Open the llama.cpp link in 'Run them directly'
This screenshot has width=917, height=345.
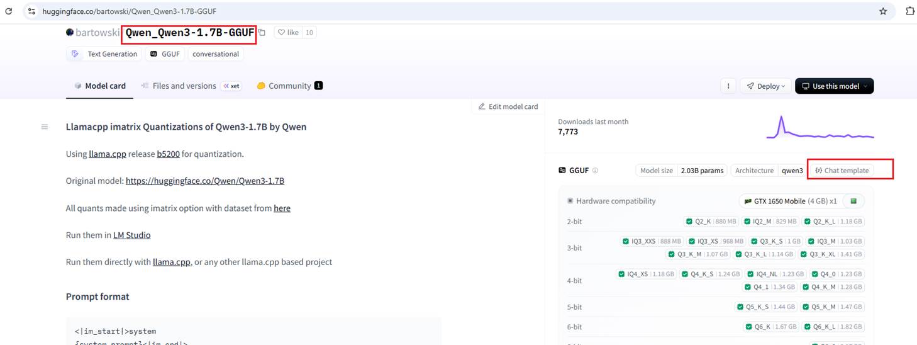172,262
